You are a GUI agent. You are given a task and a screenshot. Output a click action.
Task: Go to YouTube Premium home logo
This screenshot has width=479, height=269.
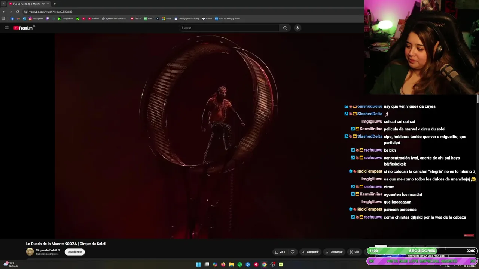click(24, 28)
